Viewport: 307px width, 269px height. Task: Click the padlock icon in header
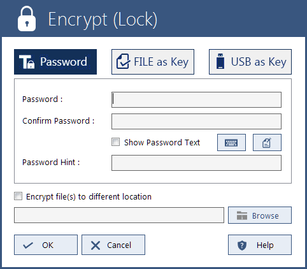pos(27,19)
